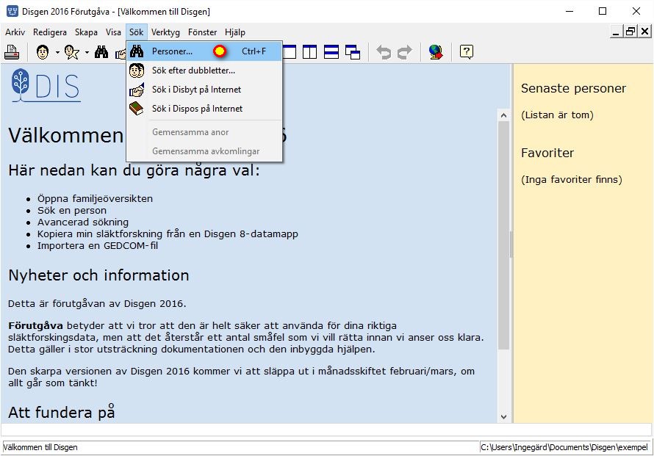Click the Disgen app icon in title bar
The width and height of the screenshot is (654, 456).
point(12,11)
